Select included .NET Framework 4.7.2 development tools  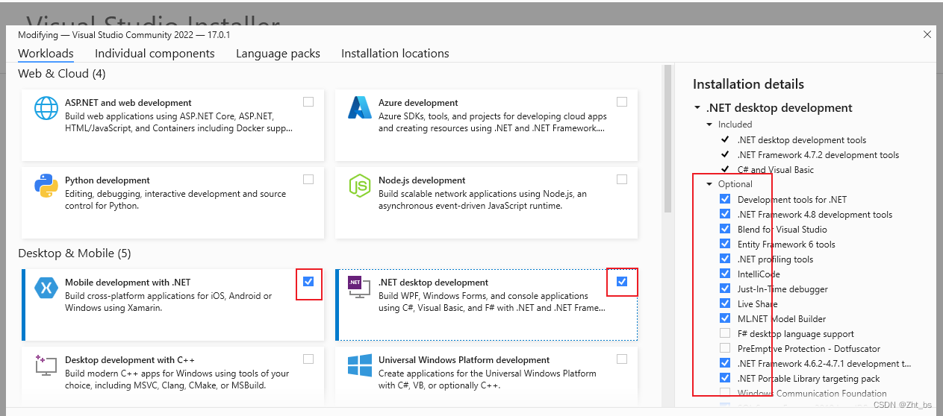(x=818, y=155)
